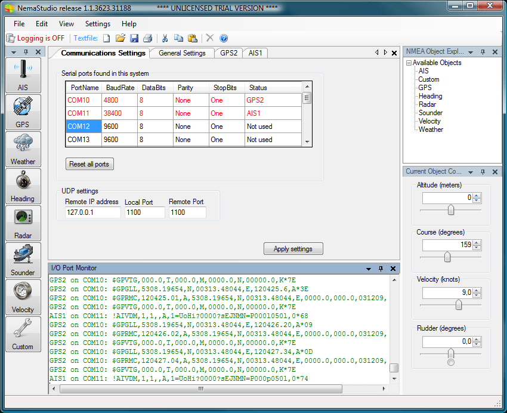The height and width of the screenshot is (413, 507).
Task: Open the Edit menu
Action: [42, 24]
